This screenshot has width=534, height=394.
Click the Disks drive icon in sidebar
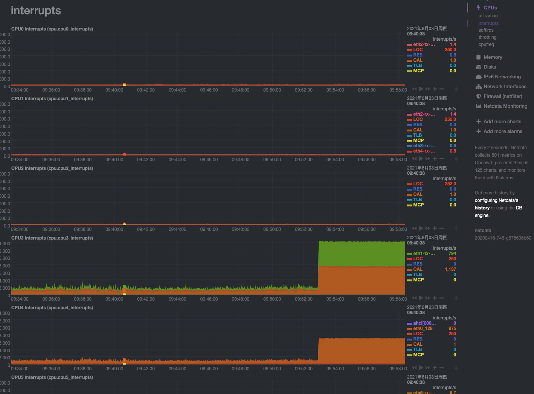click(478, 67)
